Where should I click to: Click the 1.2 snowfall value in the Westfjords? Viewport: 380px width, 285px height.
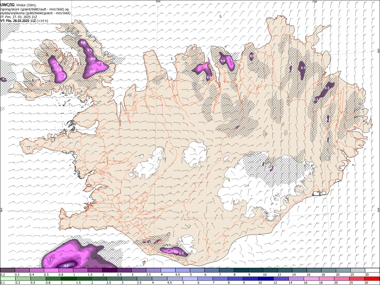(101, 64)
